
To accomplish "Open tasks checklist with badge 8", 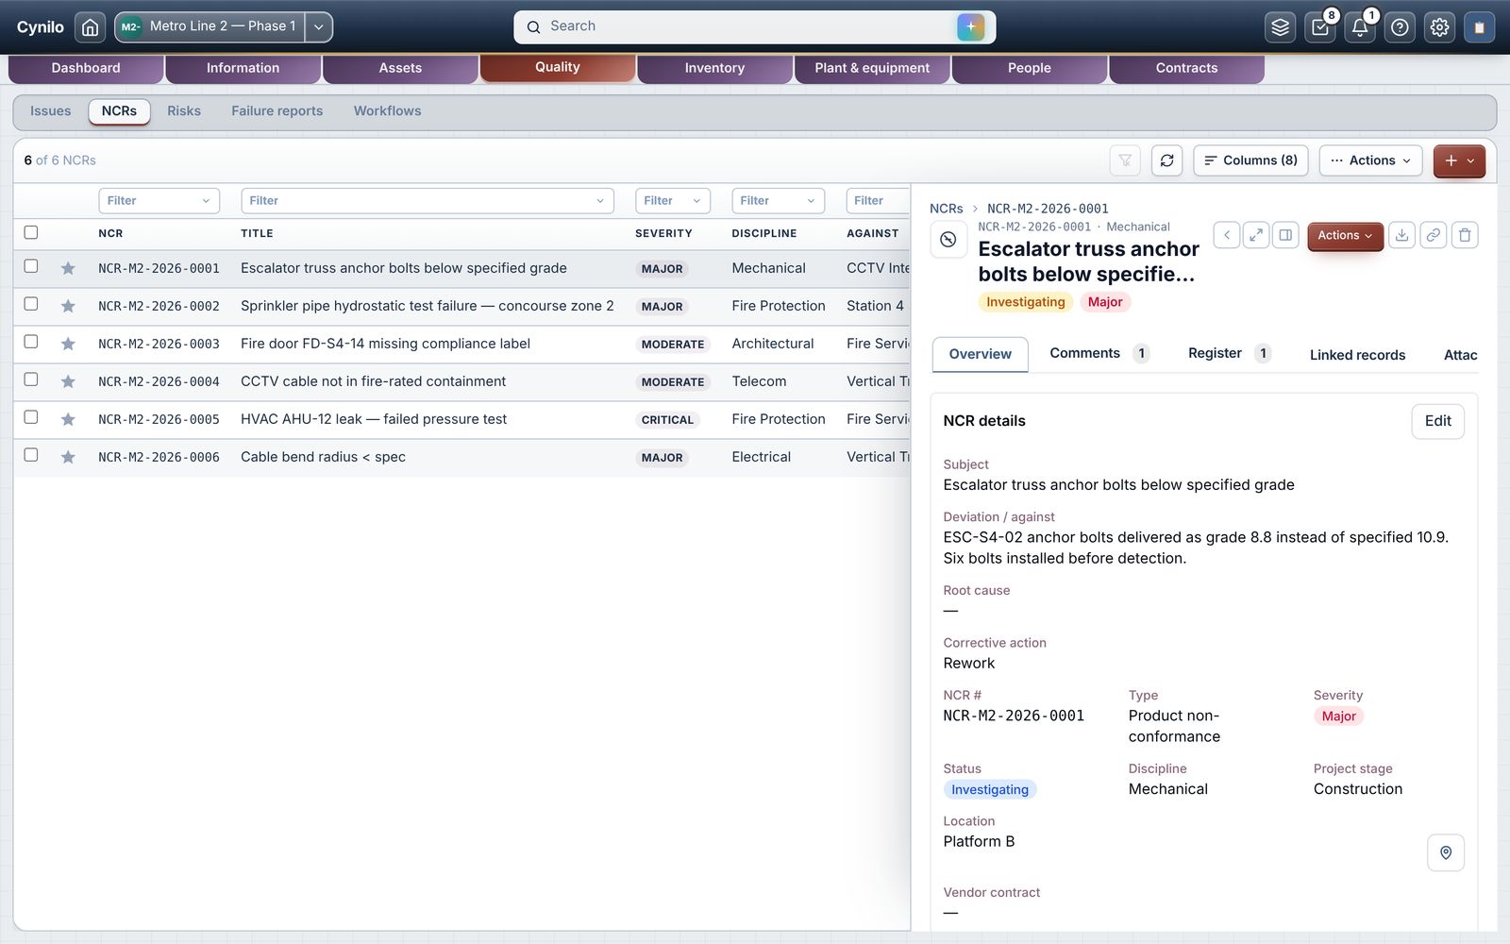I will [x=1320, y=27].
